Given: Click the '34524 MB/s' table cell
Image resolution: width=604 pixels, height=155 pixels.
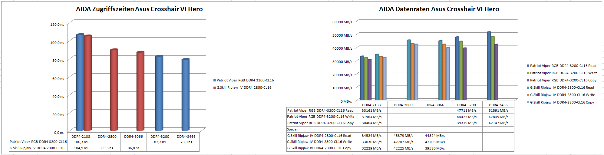Looking at the screenshot, I should pos(371,136).
